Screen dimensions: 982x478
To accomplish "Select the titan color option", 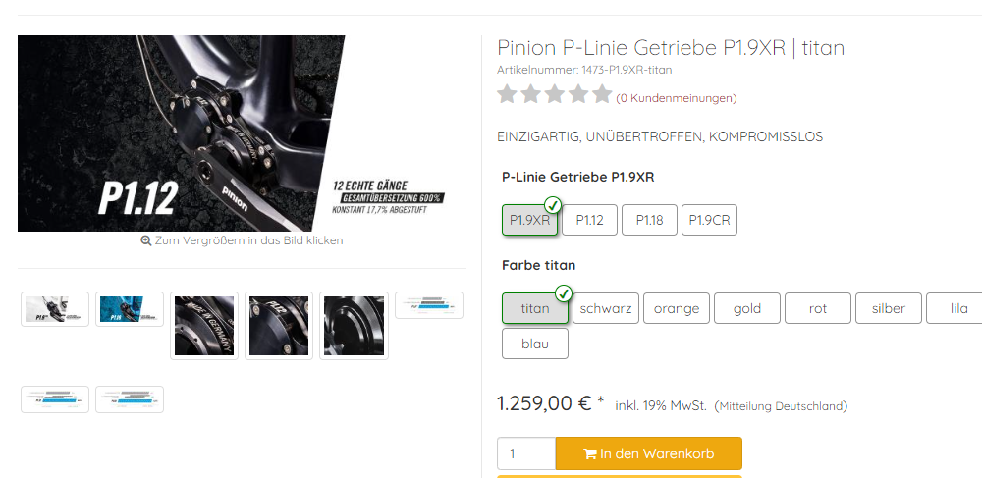I will (535, 308).
